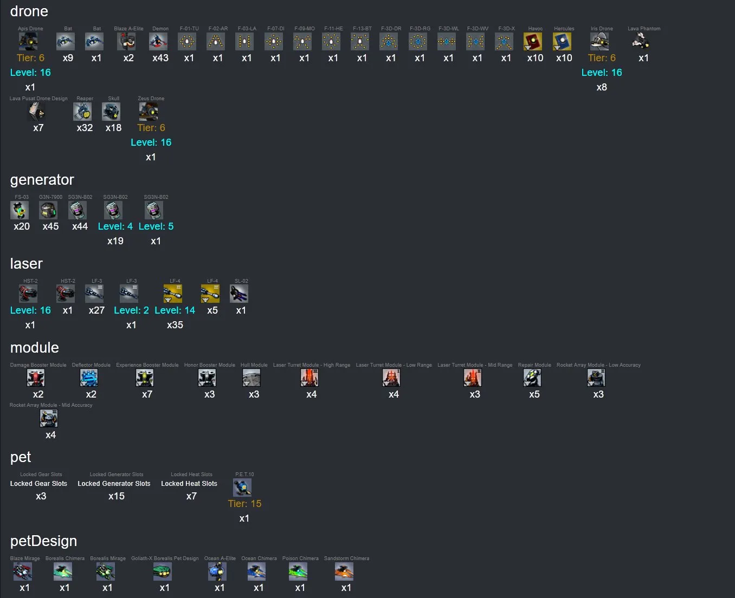
Task: Select the Bat drone icon with x9
Action: tap(66, 42)
